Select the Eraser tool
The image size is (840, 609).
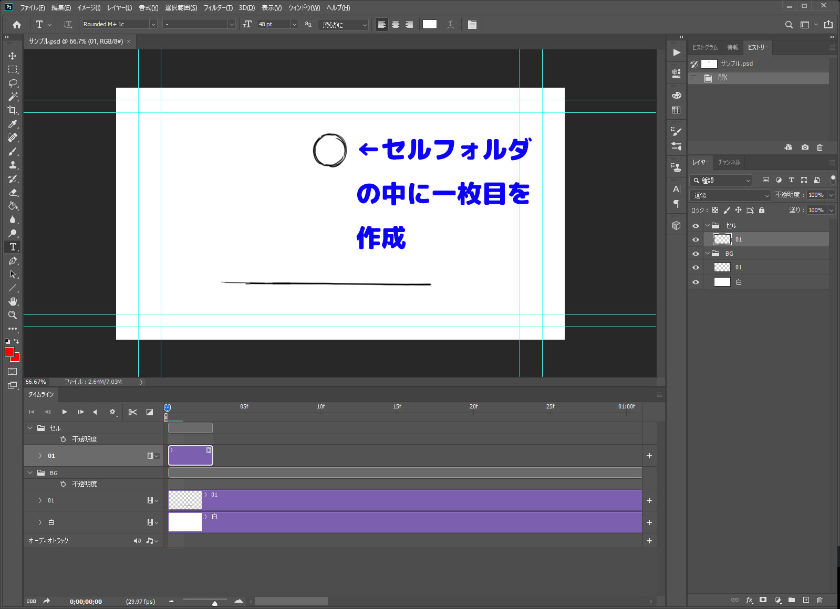[13, 192]
